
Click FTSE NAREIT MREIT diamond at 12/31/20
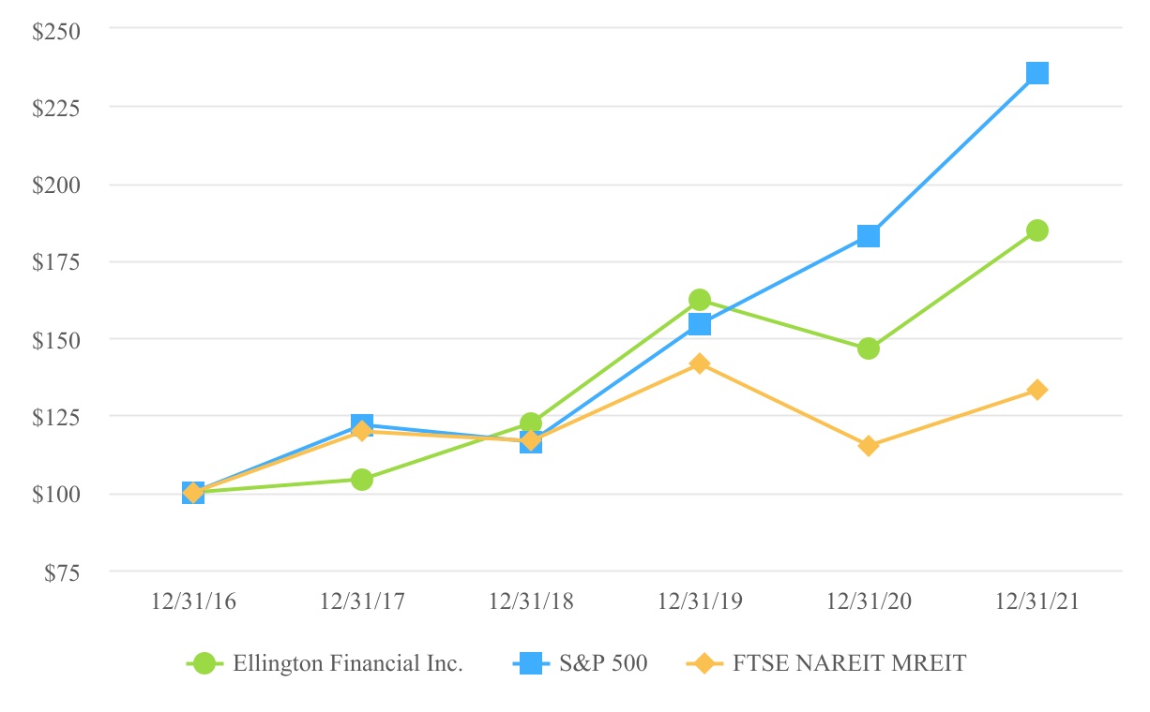tap(869, 446)
